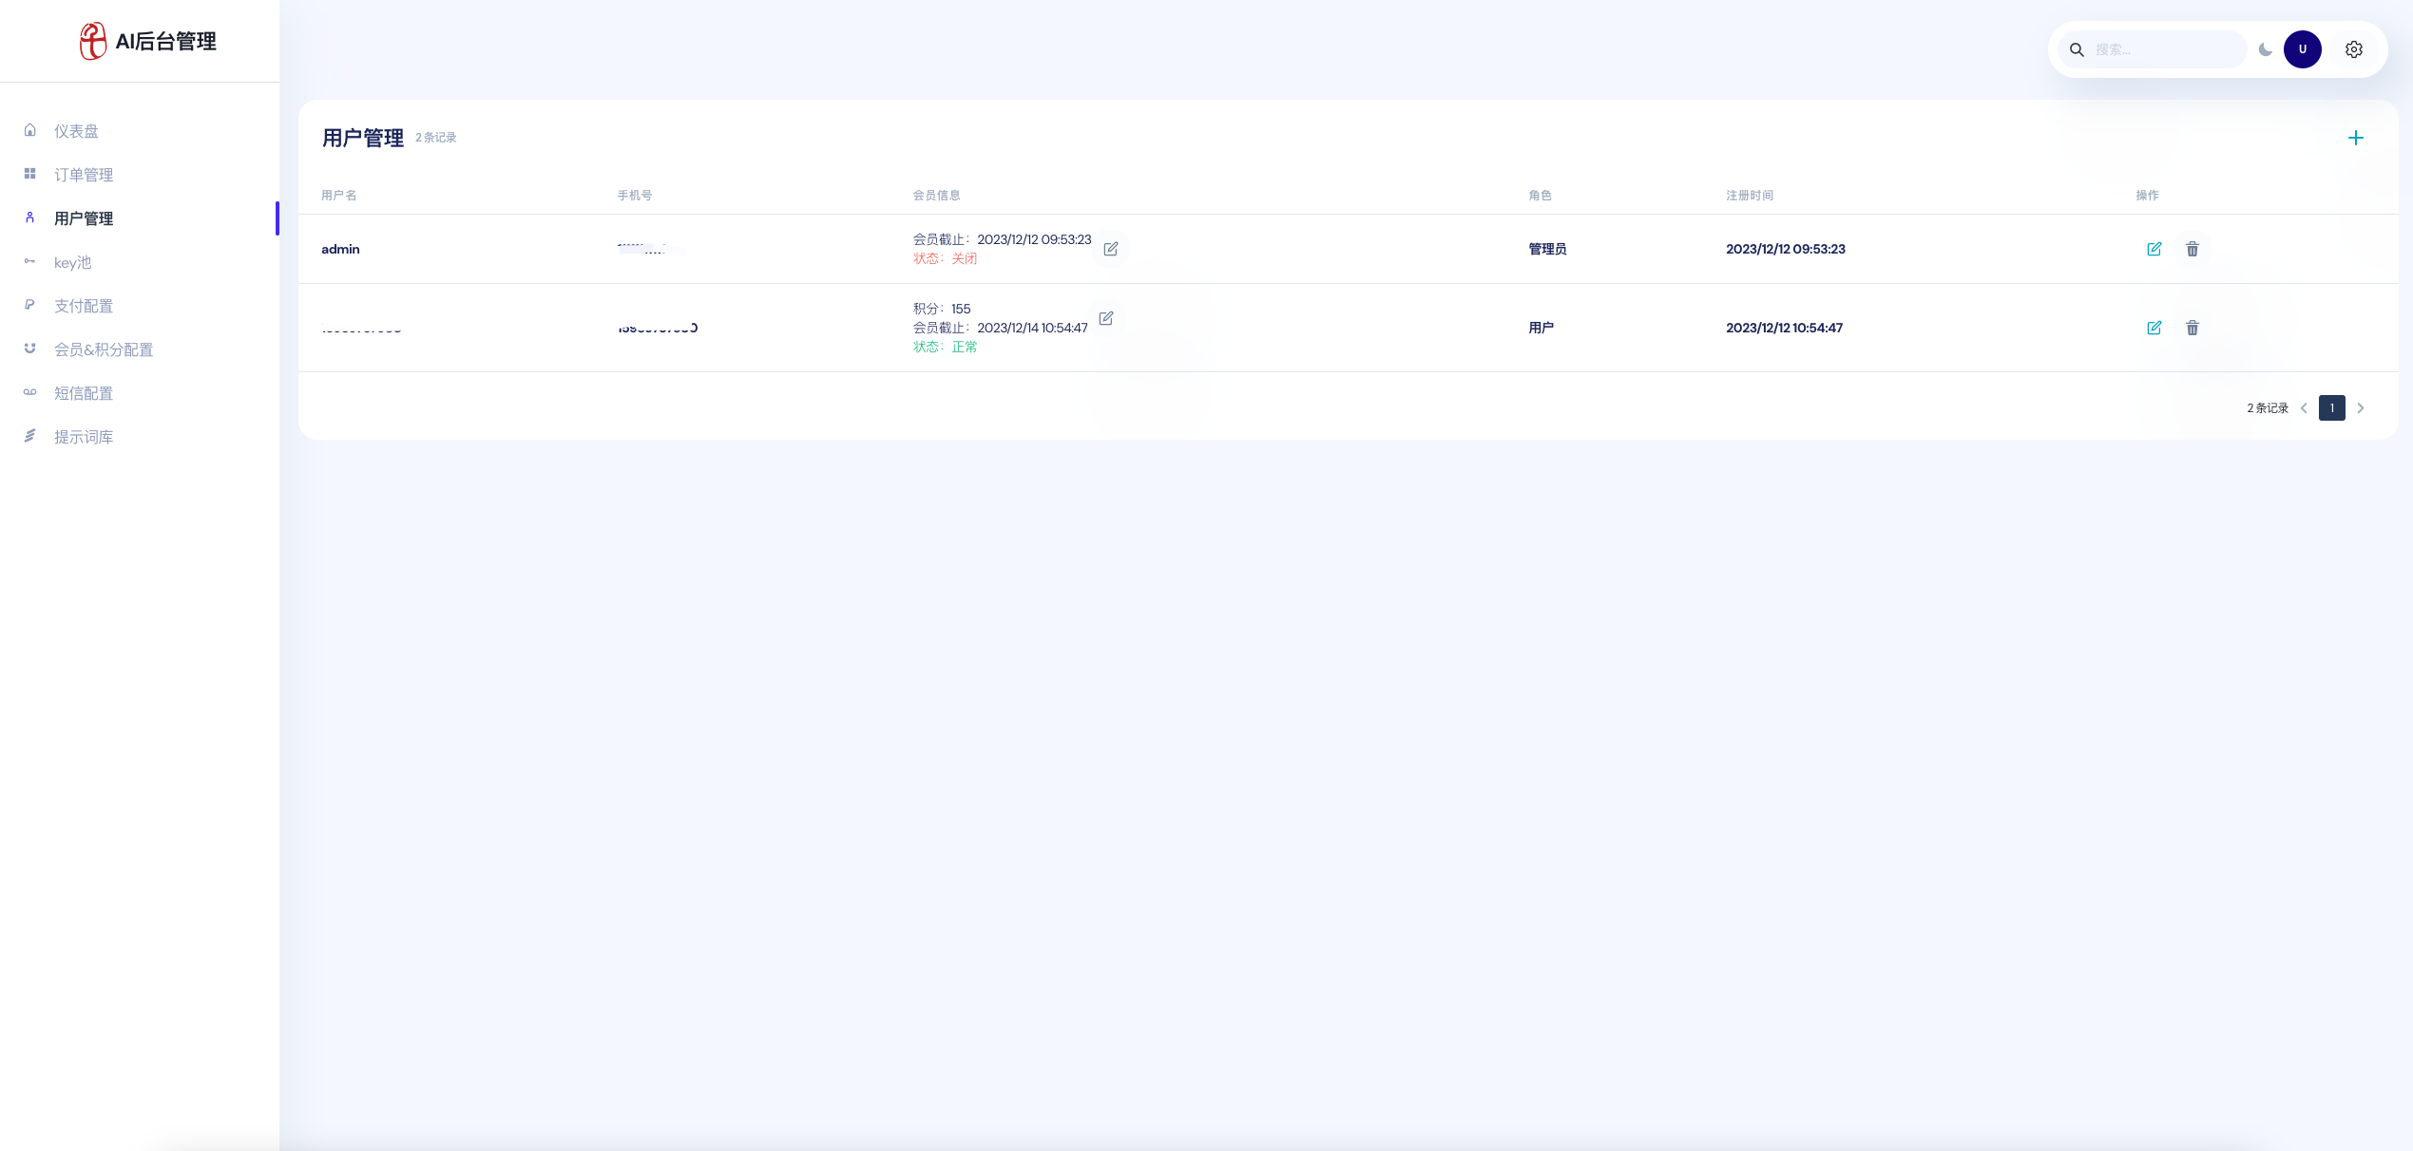Delete the admin user row
The image size is (2413, 1151).
2192,249
